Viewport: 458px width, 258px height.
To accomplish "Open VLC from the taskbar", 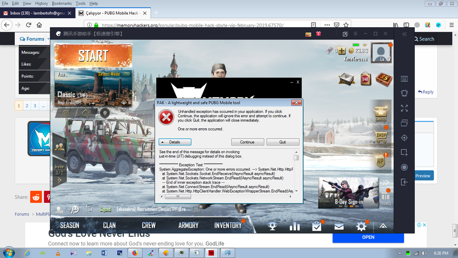I will click(x=58, y=253).
